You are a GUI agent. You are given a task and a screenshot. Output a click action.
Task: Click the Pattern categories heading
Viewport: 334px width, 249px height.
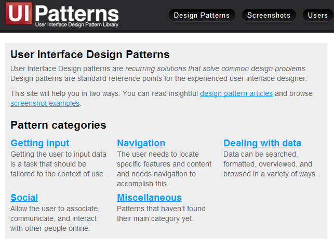58,125
